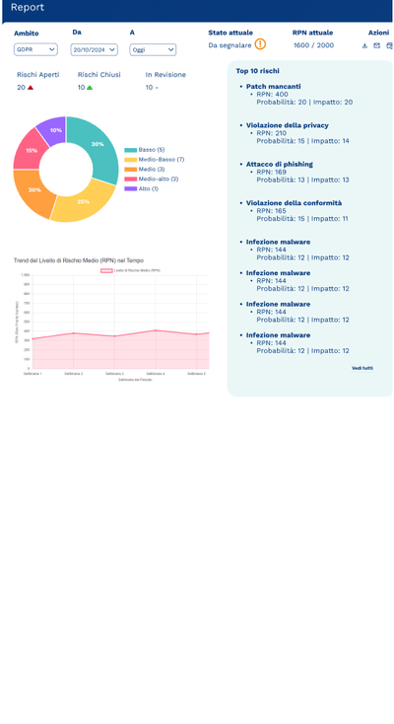
Task: Click the Settimana 2 axis label
Action: (x=74, y=373)
